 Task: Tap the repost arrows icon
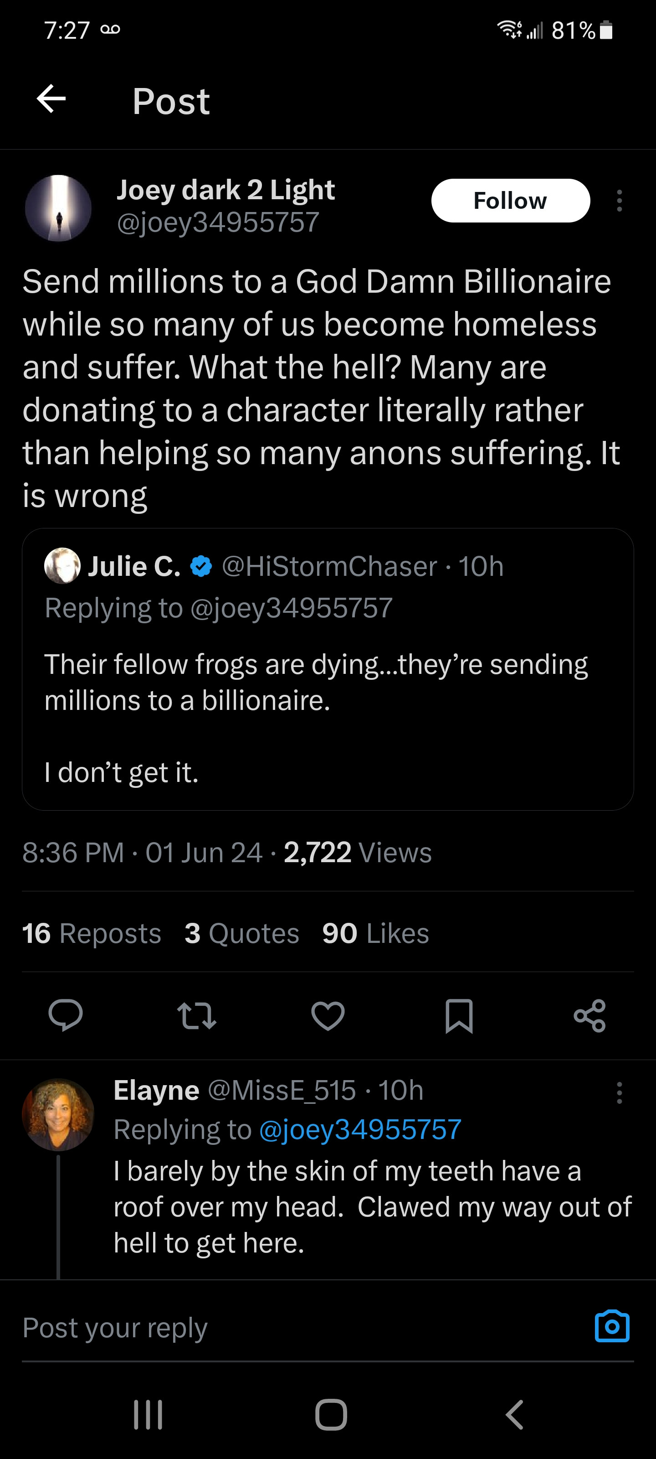pos(196,1015)
